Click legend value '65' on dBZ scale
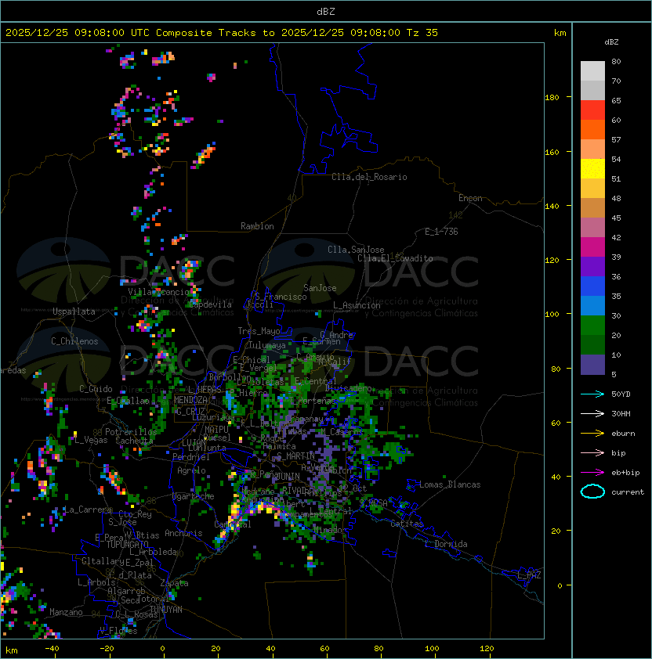This screenshot has width=652, height=659. [x=616, y=100]
